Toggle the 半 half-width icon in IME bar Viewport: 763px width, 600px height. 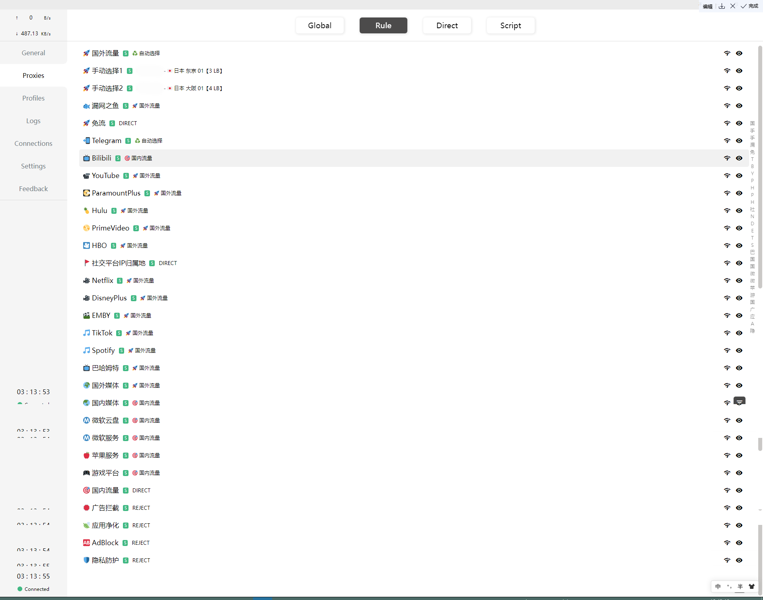740,586
